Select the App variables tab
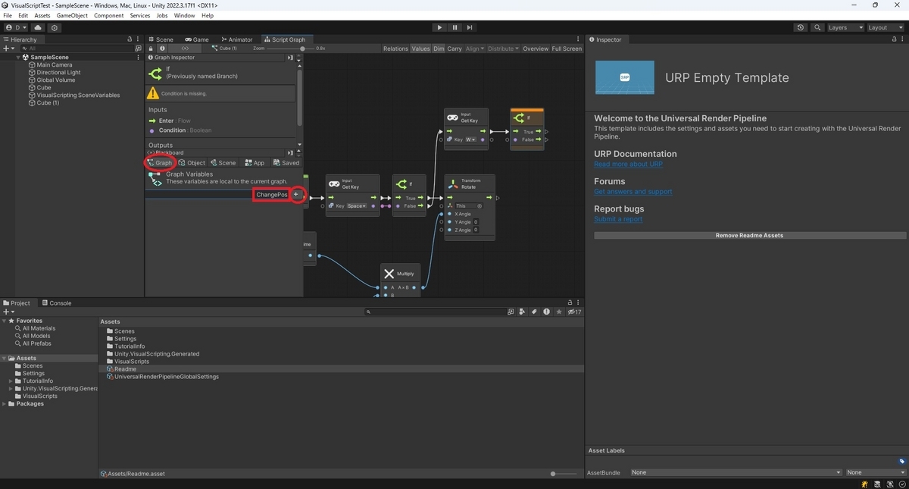Viewport: 909px width, 489px height. click(255, 163)
